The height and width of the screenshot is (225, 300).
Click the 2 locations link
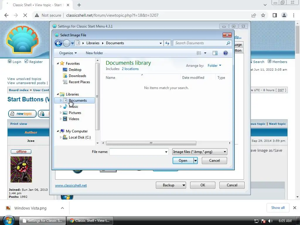click(x=130, y=69)
